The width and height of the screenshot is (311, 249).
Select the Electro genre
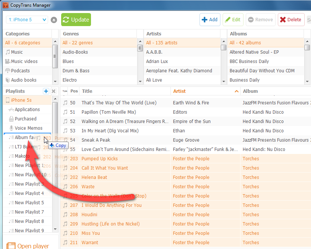98,80
